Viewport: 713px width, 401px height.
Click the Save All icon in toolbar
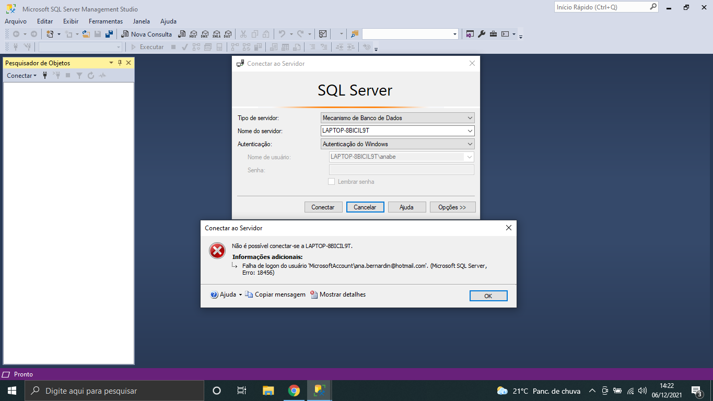[x=109, y=34]
